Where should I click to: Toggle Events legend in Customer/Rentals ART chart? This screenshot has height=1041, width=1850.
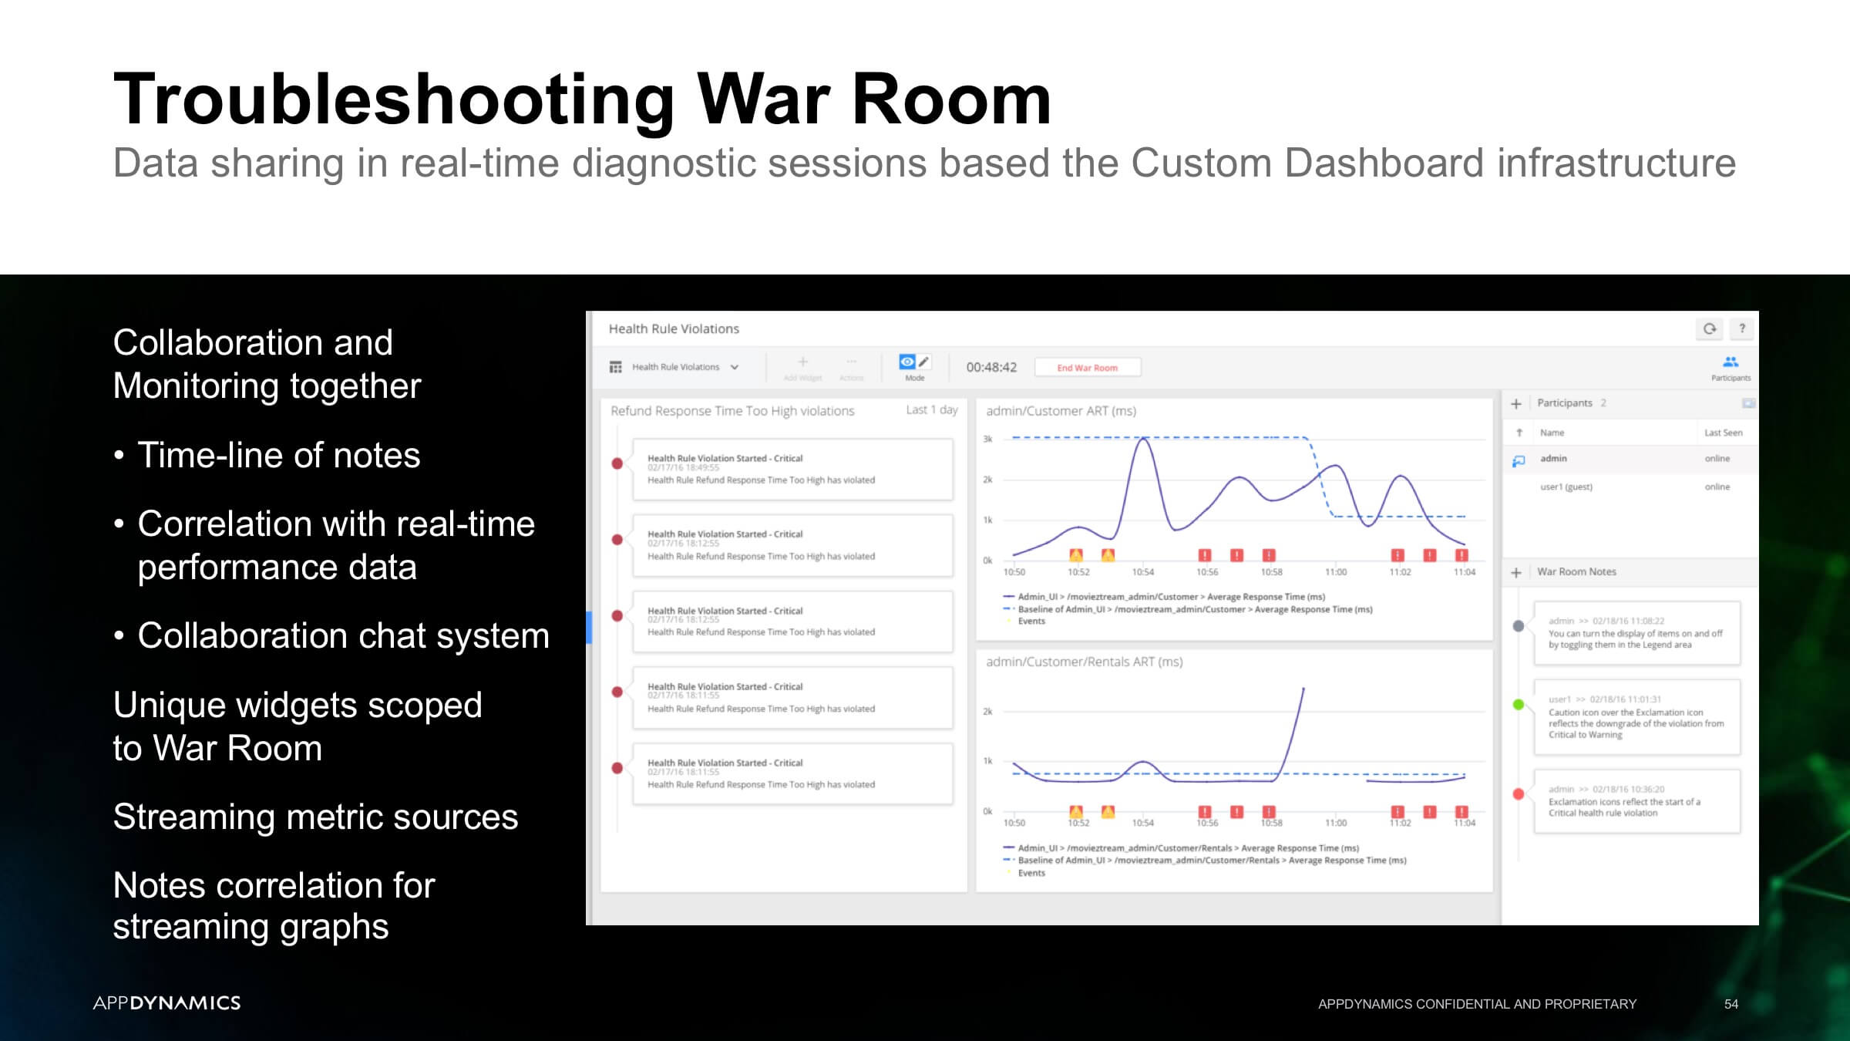point(1025,873)
